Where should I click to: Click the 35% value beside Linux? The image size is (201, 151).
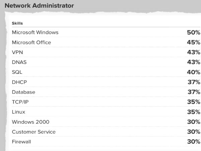(193, 112)
